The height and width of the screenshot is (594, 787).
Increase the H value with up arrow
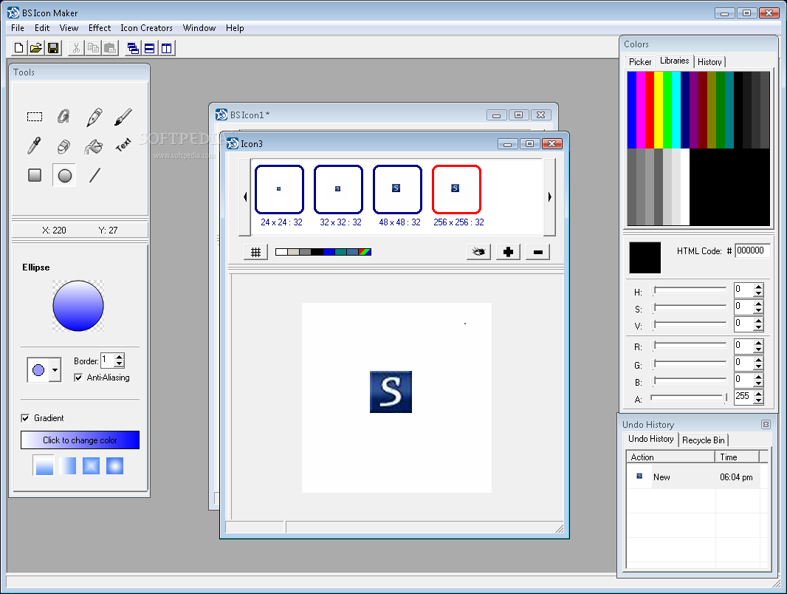coord(758,287)
